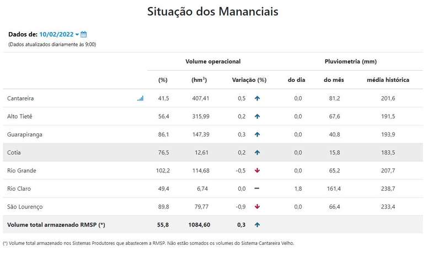Screen dimensions: 427x257
Task: Click the Cantareira chart bars icon
Action: 140,98
